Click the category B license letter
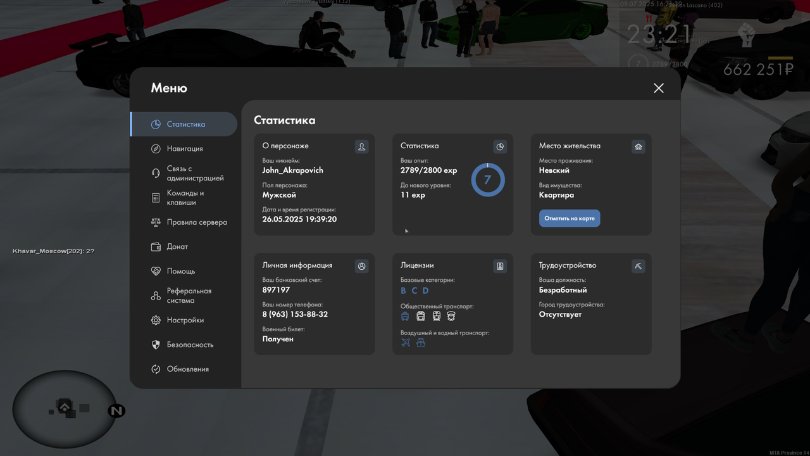The height and width of the screenshot is (456, 810). point(404,291)
